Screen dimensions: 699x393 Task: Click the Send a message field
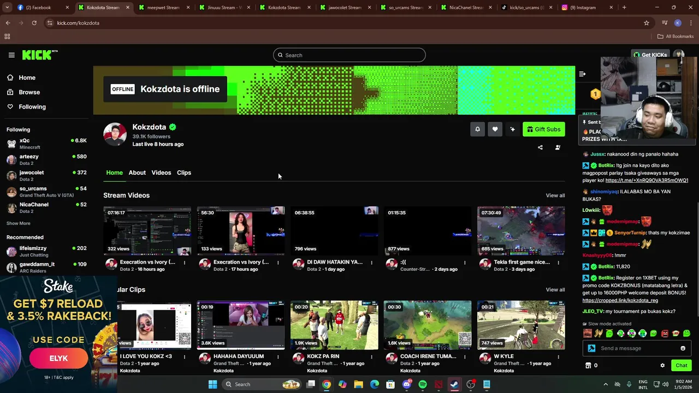coord(637,348)
